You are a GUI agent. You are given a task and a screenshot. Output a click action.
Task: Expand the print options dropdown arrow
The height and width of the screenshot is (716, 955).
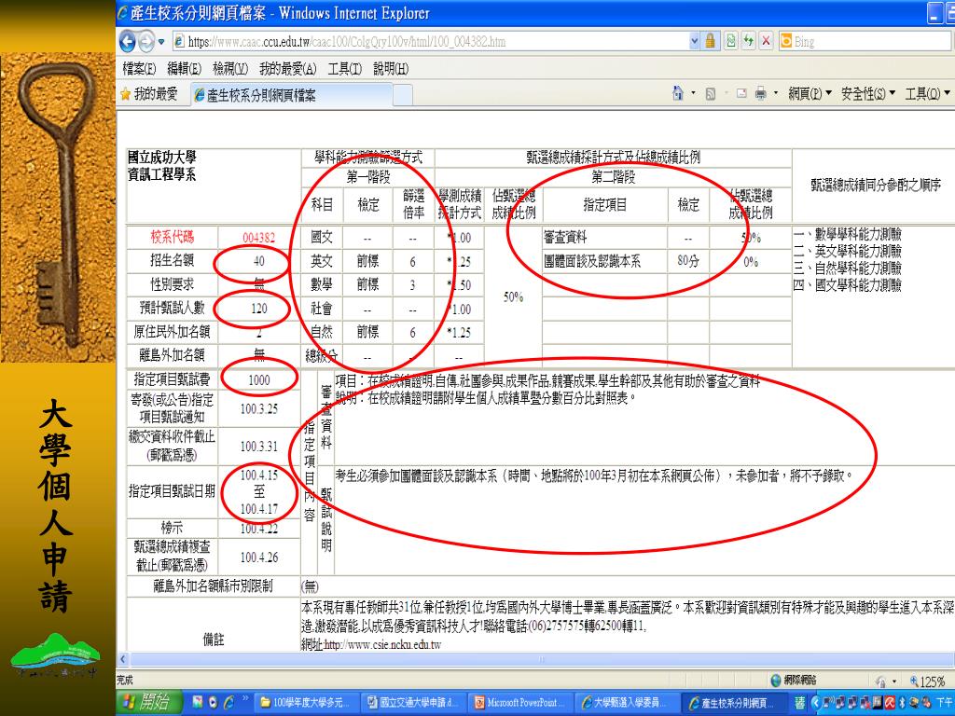(775, 93)
